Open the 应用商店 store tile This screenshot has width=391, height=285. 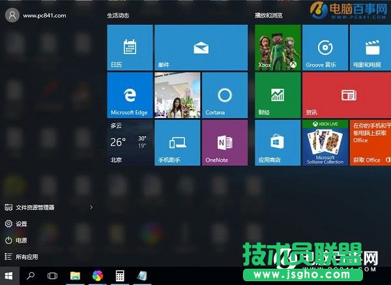pos(278,143)
